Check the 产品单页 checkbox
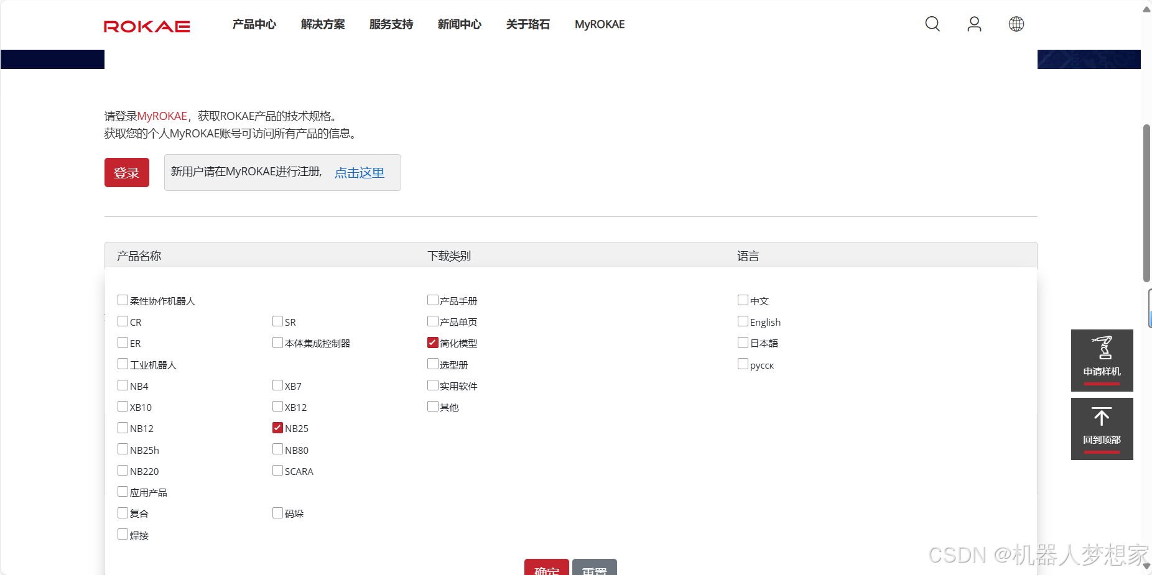 (x=432, y=321)
